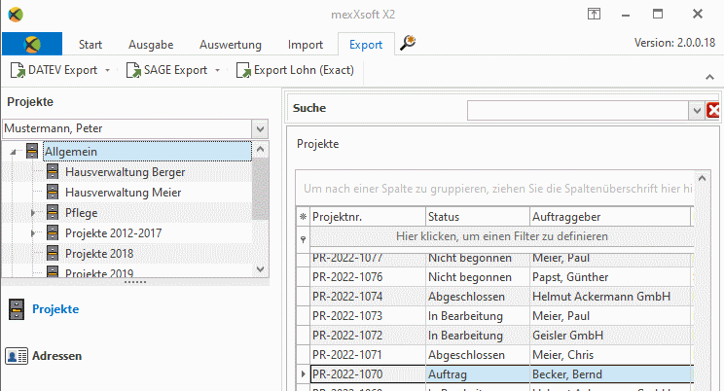Viewport: 724px width, 391px height.
Task: Select the Hausverwaltung Meier tree item
Action: coord(123,192)
